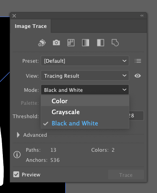Viewport: 157px width, 193px height.
Task: Select the Image Trace tab
Action: click(x=31, y=26)
